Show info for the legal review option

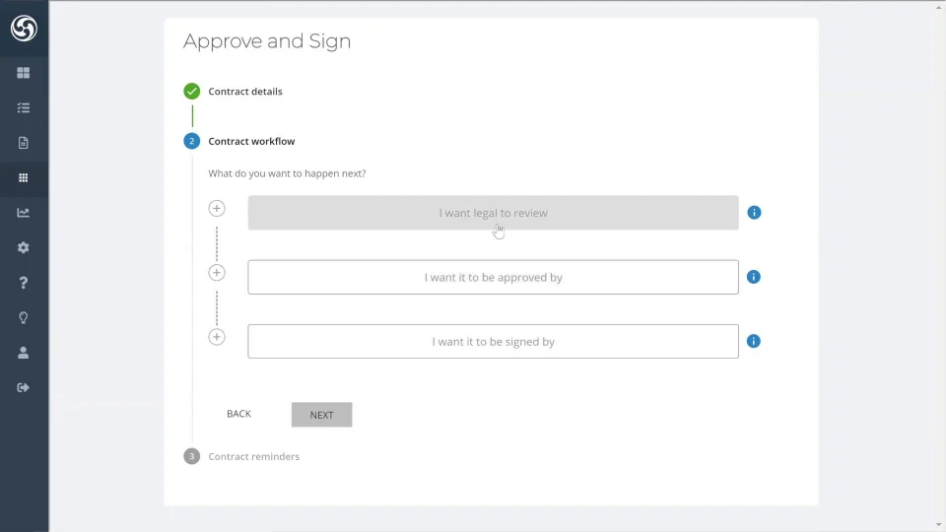click(754, 213)
